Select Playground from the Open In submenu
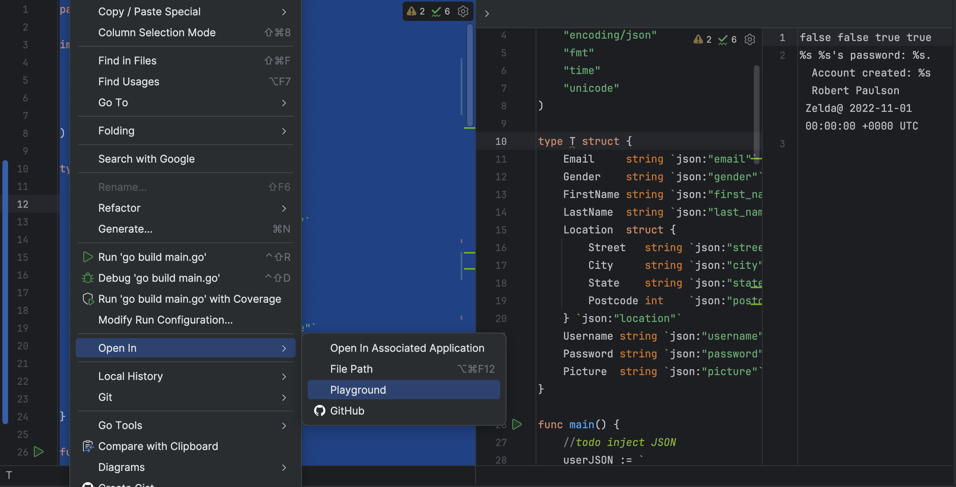The image size is (956, 487). (358, 389)
